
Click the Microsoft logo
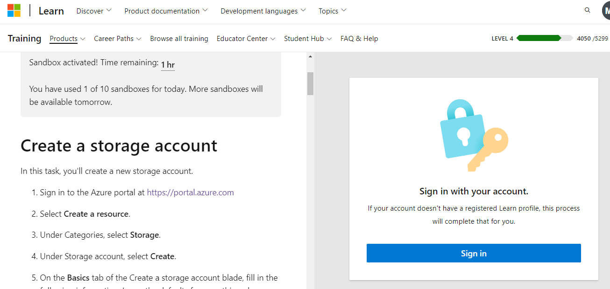[x=14, y=10]
